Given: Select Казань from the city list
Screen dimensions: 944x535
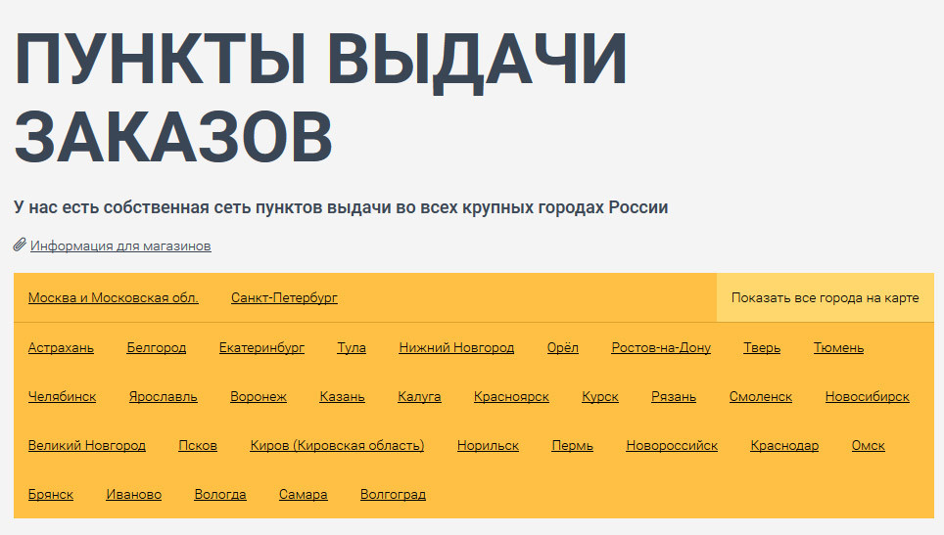Looking at the screenshot, I should (x=342, y=397).
